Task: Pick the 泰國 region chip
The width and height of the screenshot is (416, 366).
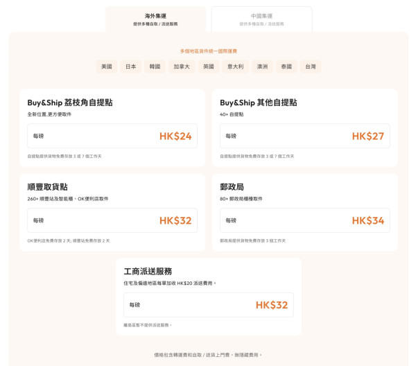Action: pos(286,67)
